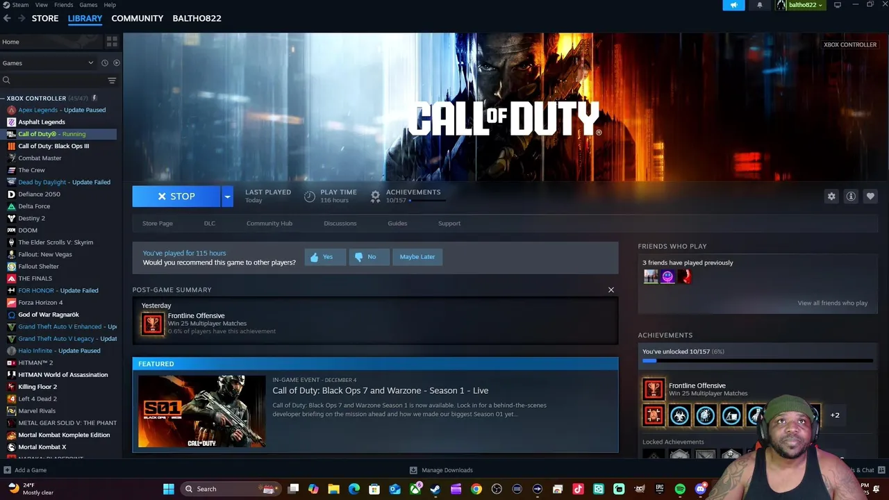Image resolution: width=889 pixels, height=500 pixels.
Task: Open Store Page link
Action: coord(158,224)
